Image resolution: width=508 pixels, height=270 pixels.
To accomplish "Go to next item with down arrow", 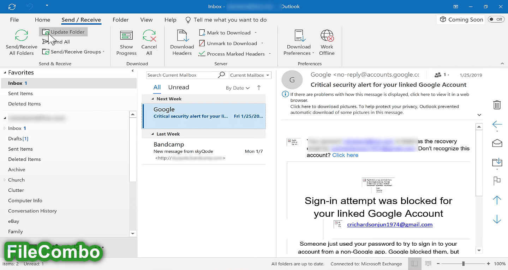I will 497,219.
